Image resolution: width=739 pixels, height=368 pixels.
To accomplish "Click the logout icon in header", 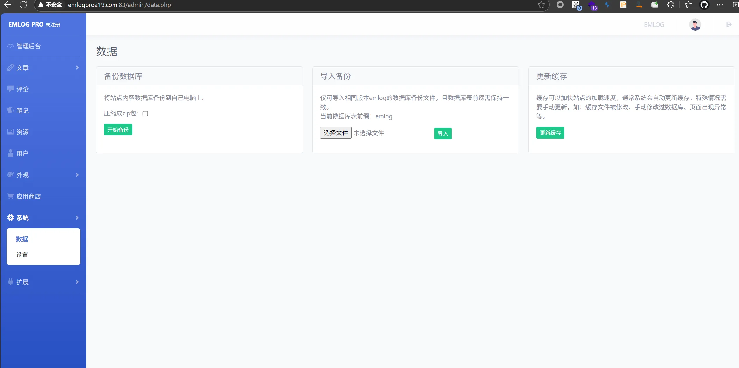I will [729, 24].
